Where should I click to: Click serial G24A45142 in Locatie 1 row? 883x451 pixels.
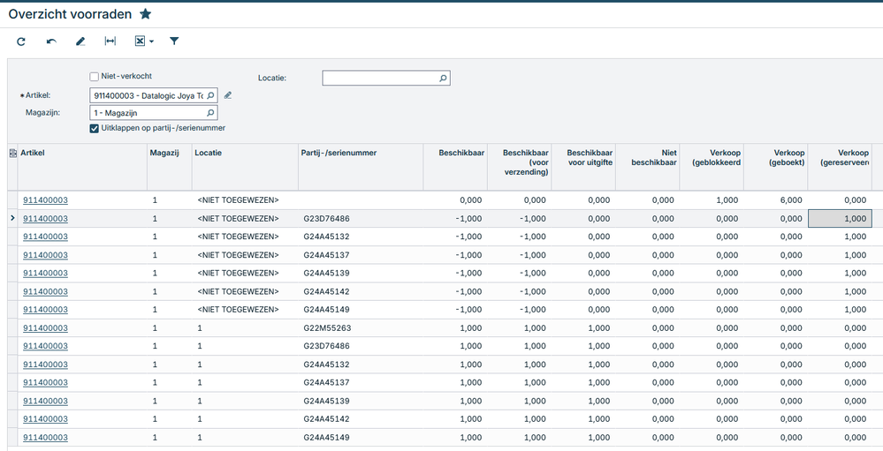[x=327, y=419]
